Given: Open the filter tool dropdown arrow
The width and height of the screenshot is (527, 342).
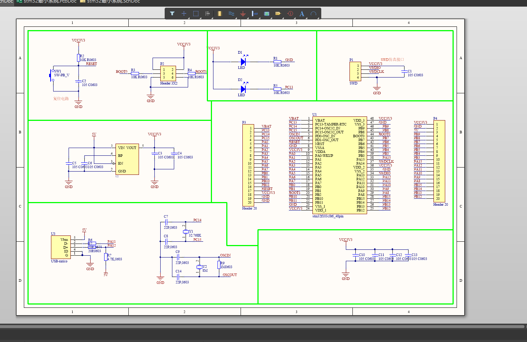Looking at the screenshot, I should tap(189, 18).
